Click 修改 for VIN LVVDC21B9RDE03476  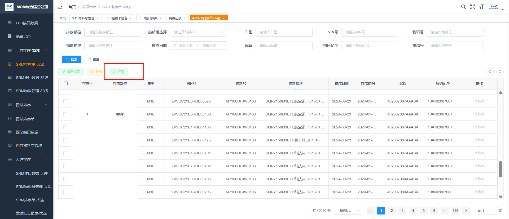[x=479, y=140]
